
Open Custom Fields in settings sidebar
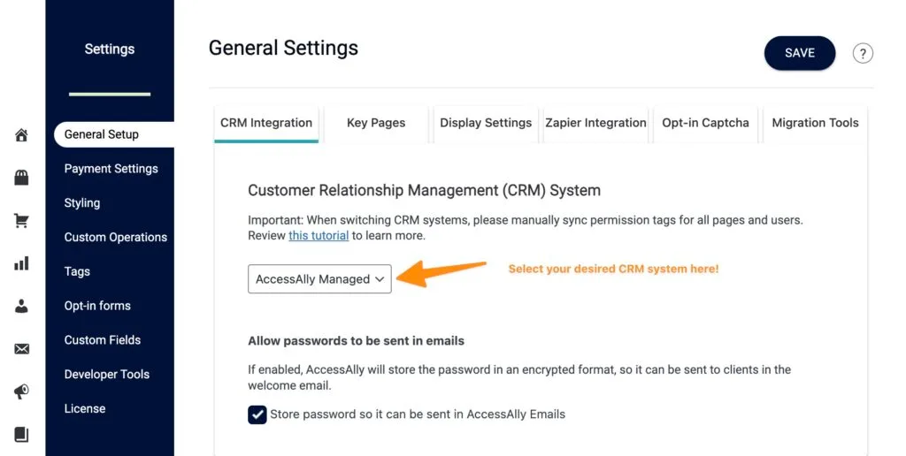[x=103, y=340]
